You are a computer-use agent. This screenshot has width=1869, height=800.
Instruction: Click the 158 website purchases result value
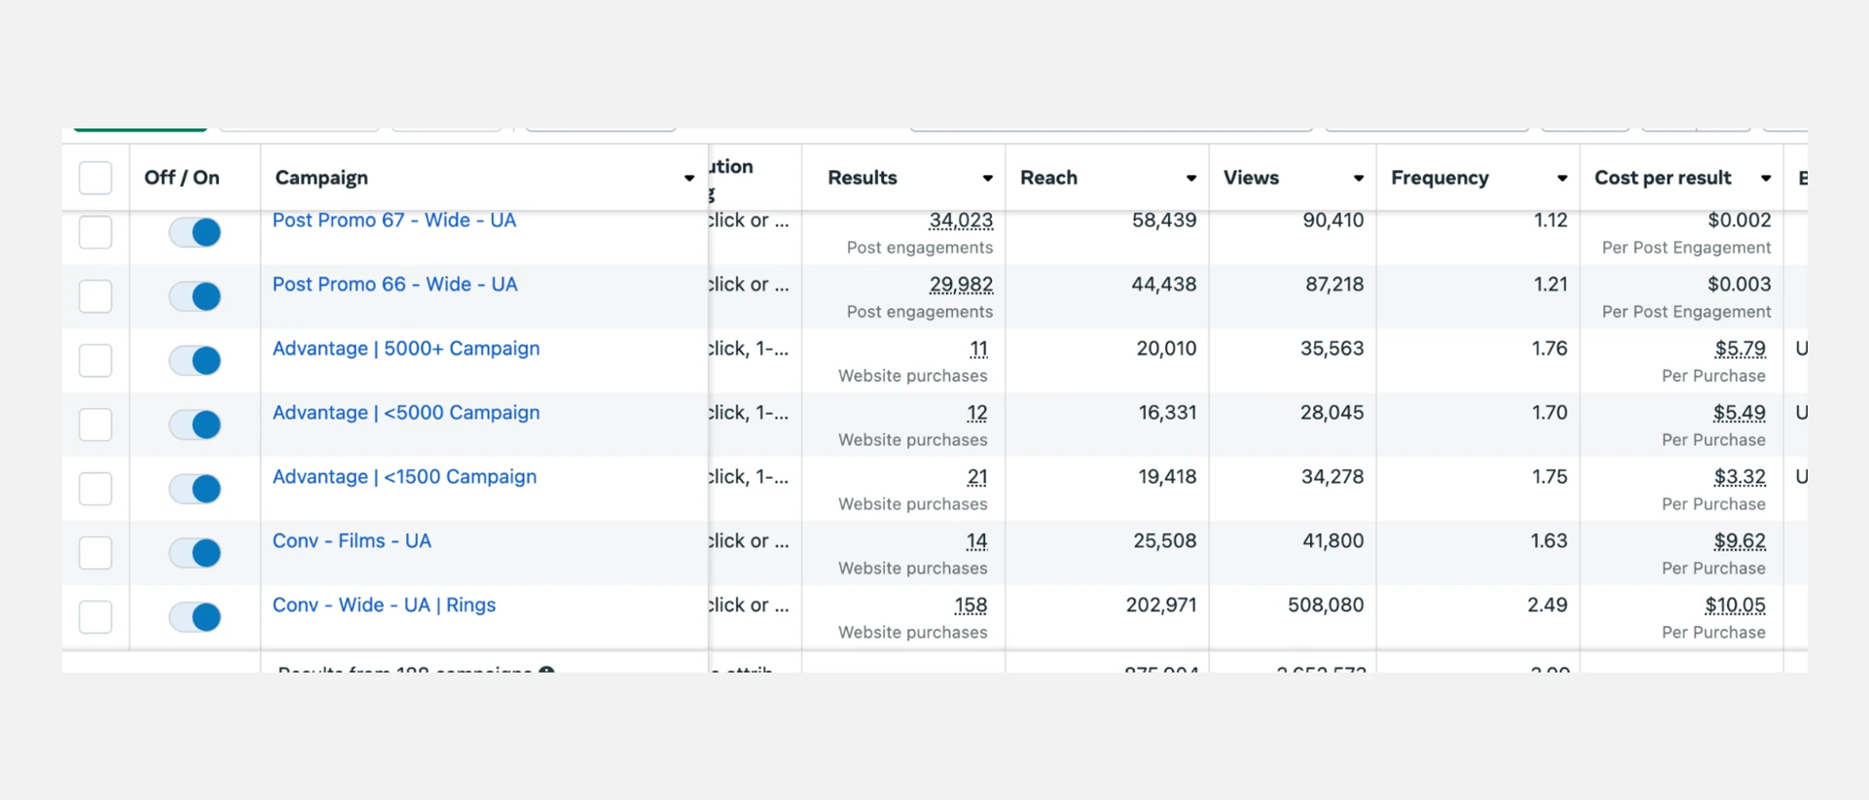[x=971, y=605]
